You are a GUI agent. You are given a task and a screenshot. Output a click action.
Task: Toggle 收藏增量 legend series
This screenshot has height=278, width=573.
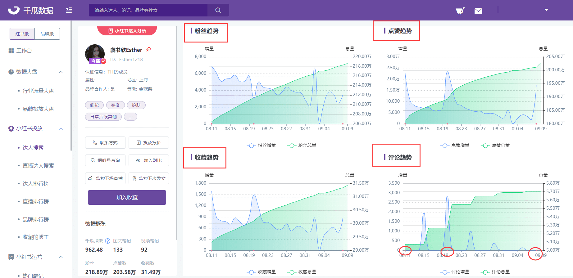coord(261,272)
